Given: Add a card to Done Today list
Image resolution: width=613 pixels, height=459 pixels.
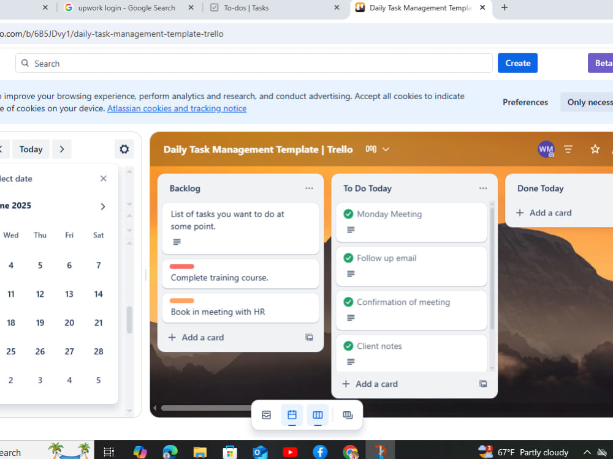Looking at the screenshot, I should 544,213.
